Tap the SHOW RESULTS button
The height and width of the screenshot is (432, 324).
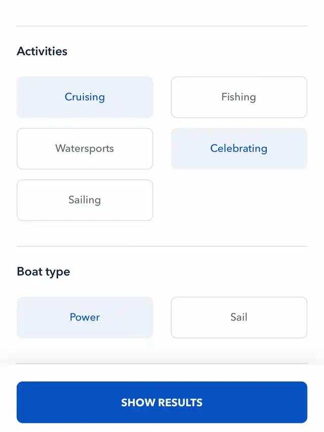click(162, 402)
